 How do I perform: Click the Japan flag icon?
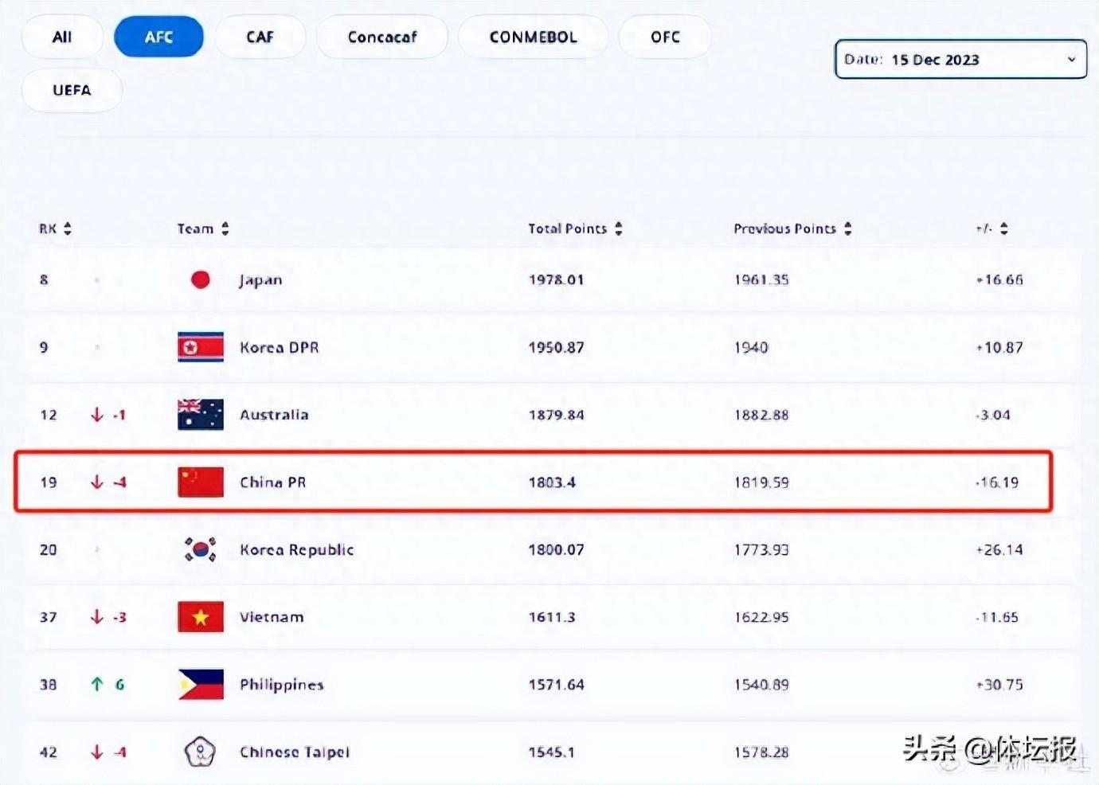click(201, 279)
